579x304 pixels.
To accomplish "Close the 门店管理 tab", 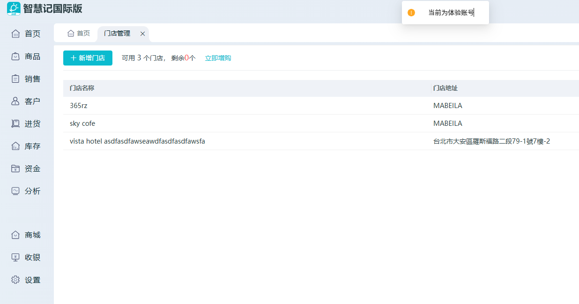I will 142,34.
